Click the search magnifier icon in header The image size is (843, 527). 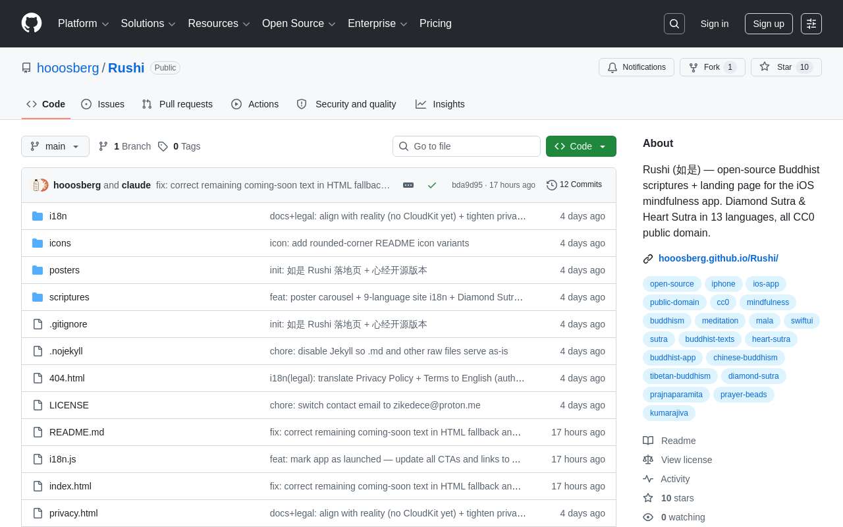(x=674, y=24)
